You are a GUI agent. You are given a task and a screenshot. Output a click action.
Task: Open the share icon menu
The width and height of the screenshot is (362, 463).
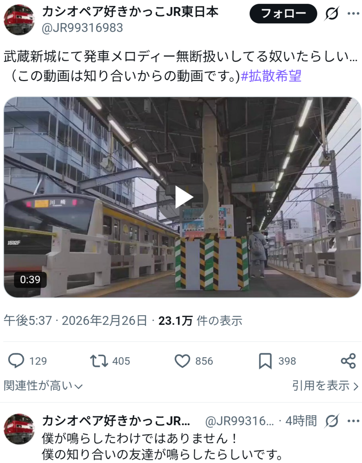348,361
